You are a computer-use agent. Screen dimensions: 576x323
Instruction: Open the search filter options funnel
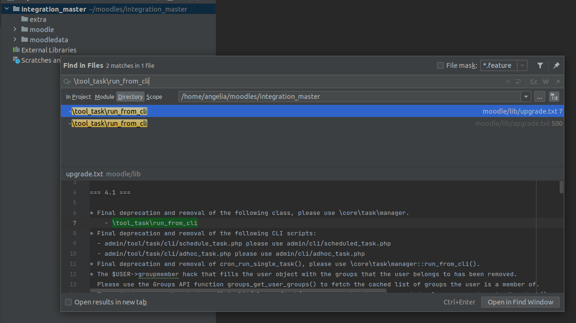pyautogui.click(x=540, y=65)
